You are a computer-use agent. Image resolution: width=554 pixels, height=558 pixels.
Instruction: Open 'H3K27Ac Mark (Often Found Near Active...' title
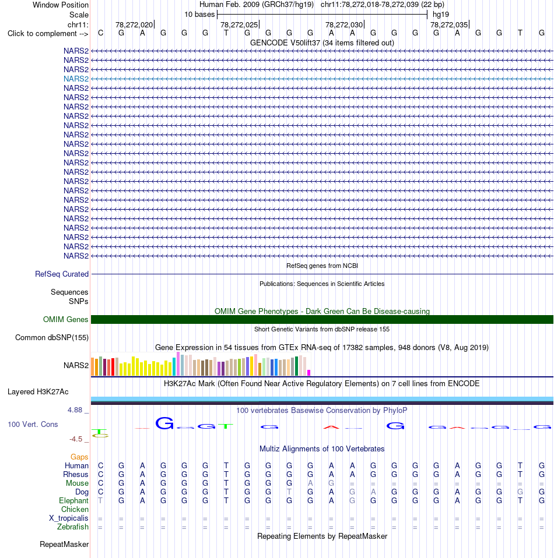click(x=322, y=384)
